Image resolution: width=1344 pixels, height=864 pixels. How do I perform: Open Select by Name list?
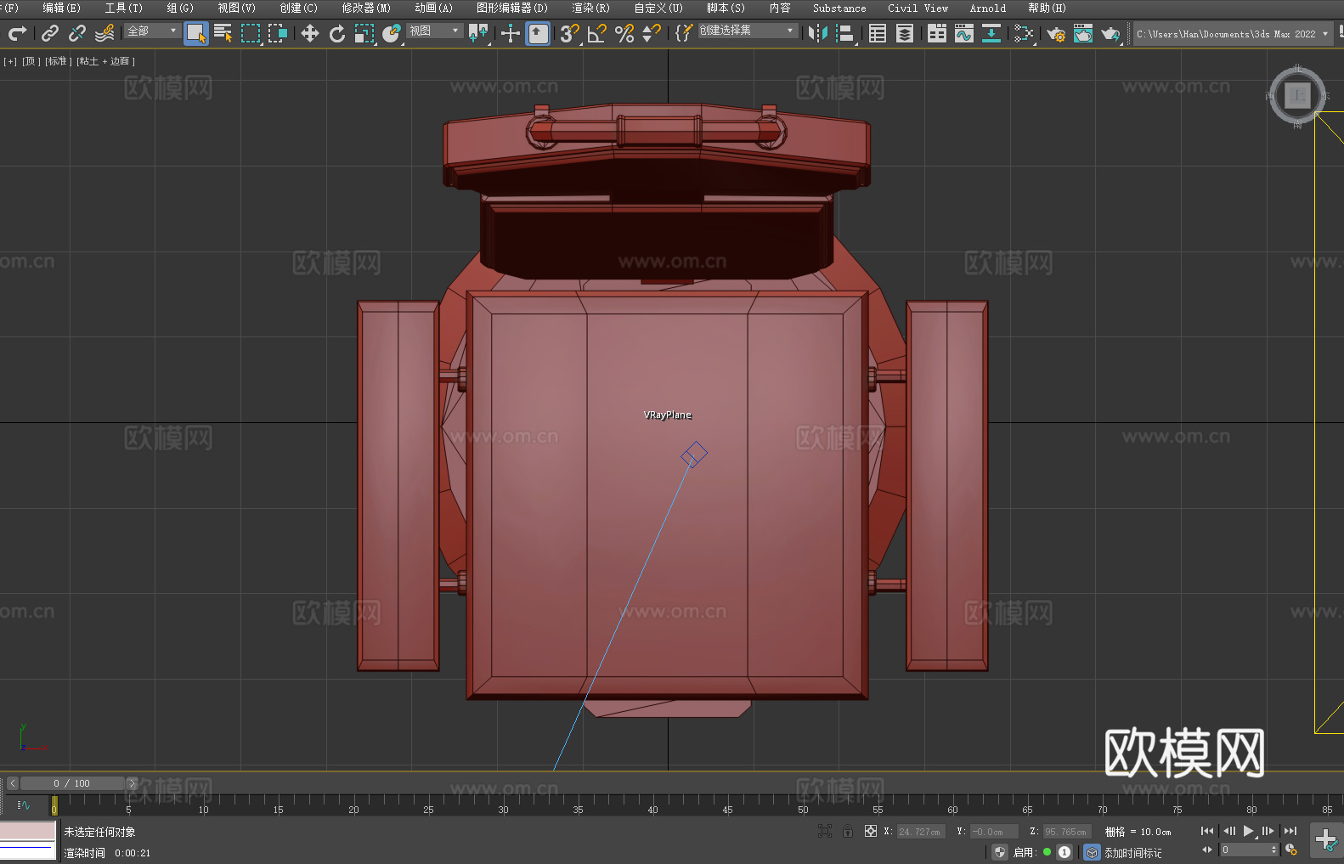coord(223,33)
